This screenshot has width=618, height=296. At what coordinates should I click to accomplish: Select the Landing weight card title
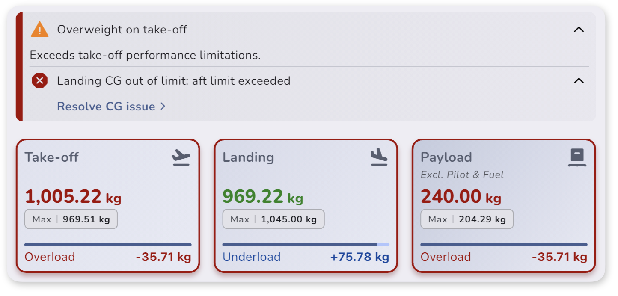(x=248, y=157)
